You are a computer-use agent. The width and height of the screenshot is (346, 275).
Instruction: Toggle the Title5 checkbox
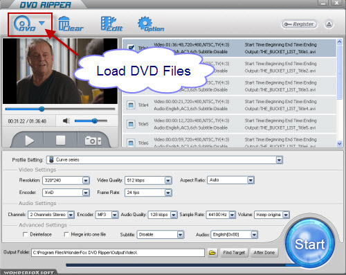(131, 124)
